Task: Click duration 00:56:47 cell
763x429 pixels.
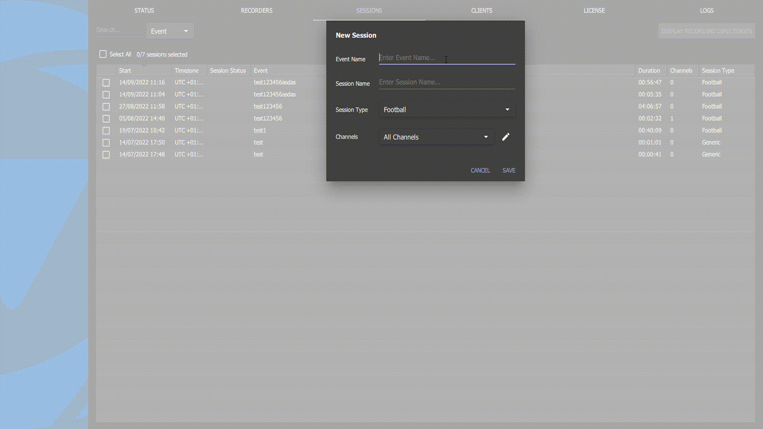Action: point(650,82)
